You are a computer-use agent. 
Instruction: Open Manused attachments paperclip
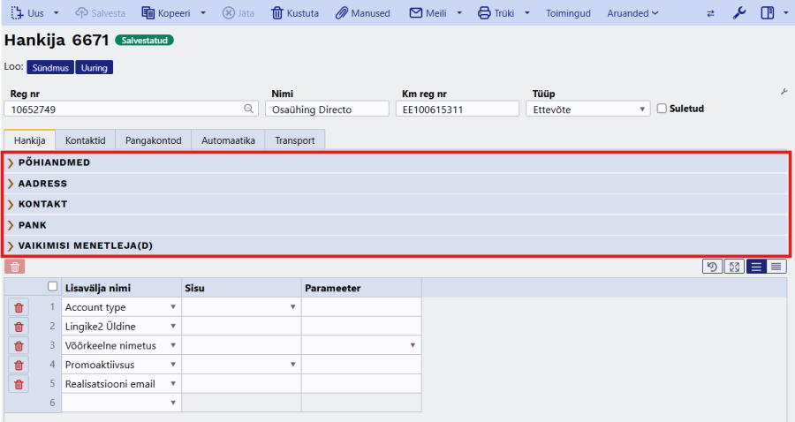(363, 13)
